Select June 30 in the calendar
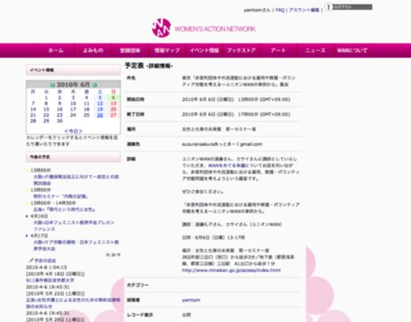 point(59,121)
